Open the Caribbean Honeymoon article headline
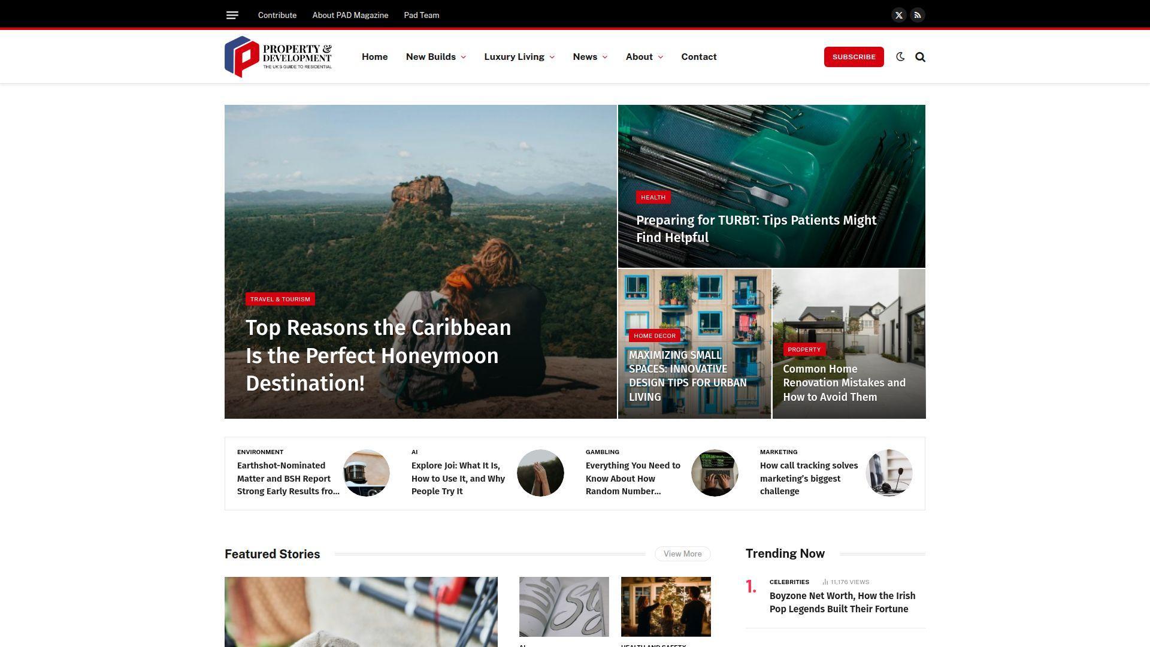 click(378, 355)
